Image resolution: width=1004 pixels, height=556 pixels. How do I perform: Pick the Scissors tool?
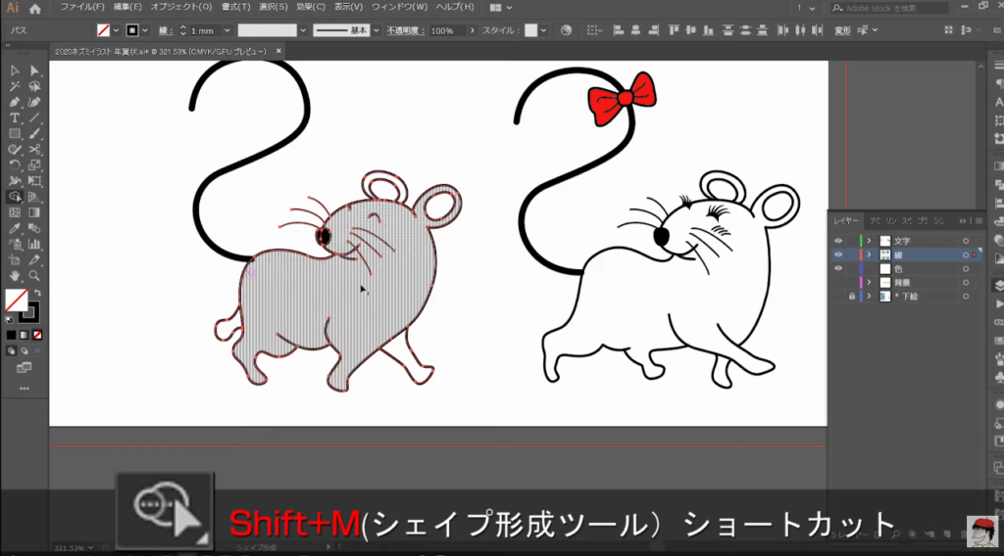[34, 150]
